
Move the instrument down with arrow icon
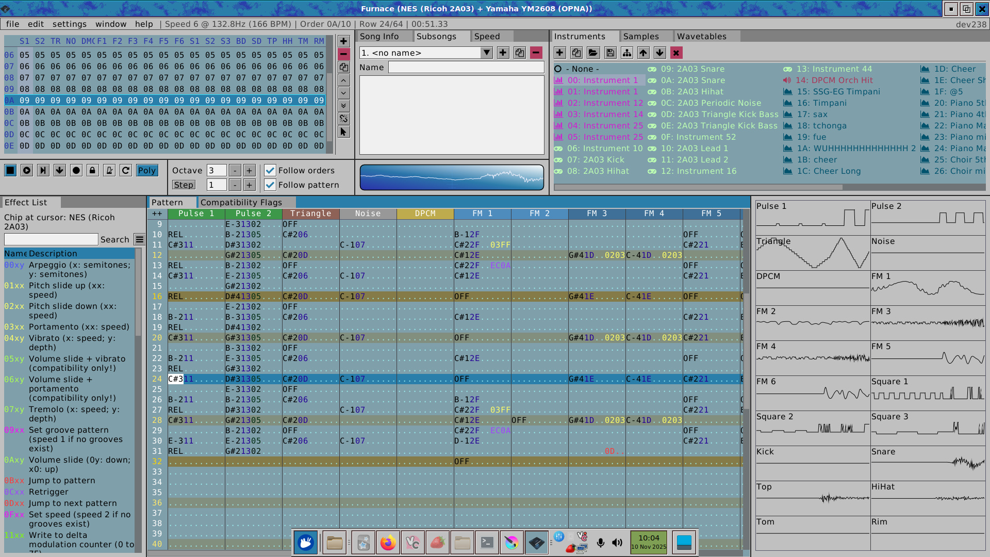(x=659, y=53)
